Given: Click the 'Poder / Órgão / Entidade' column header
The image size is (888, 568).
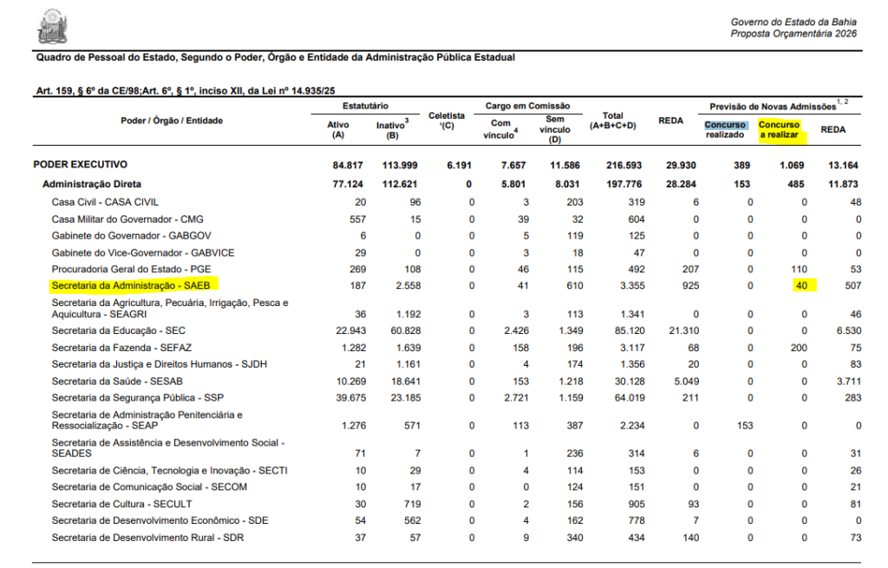Looking at the screenshot, I should pyautogui.click(x=172, y=121).
